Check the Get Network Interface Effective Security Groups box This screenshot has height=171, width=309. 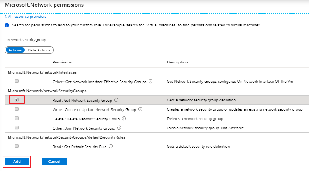click(x=17, y=81)
